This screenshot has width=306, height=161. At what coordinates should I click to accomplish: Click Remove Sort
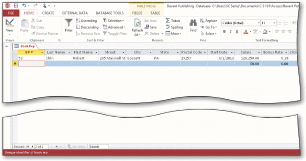[x=87, y=34]
